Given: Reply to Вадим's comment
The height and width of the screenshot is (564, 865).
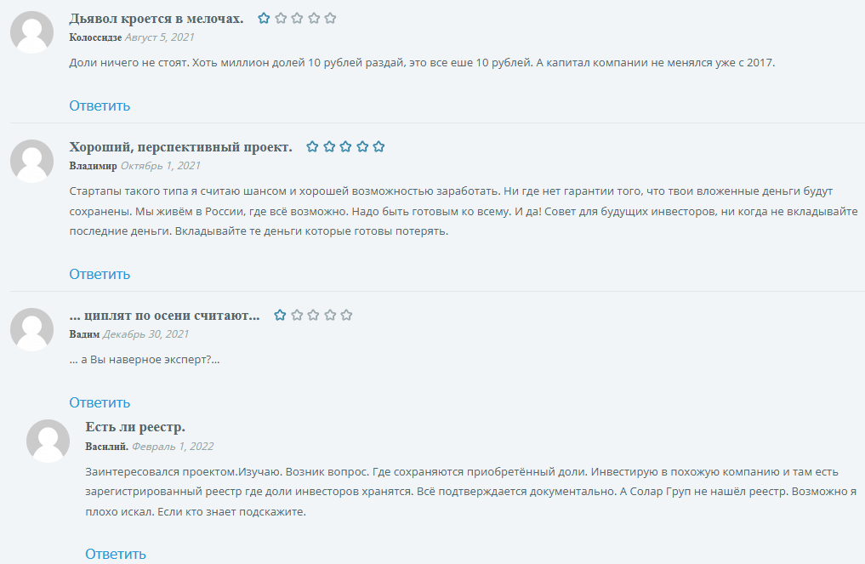Looking at the screenshot, I should click(x=100, y=402).
